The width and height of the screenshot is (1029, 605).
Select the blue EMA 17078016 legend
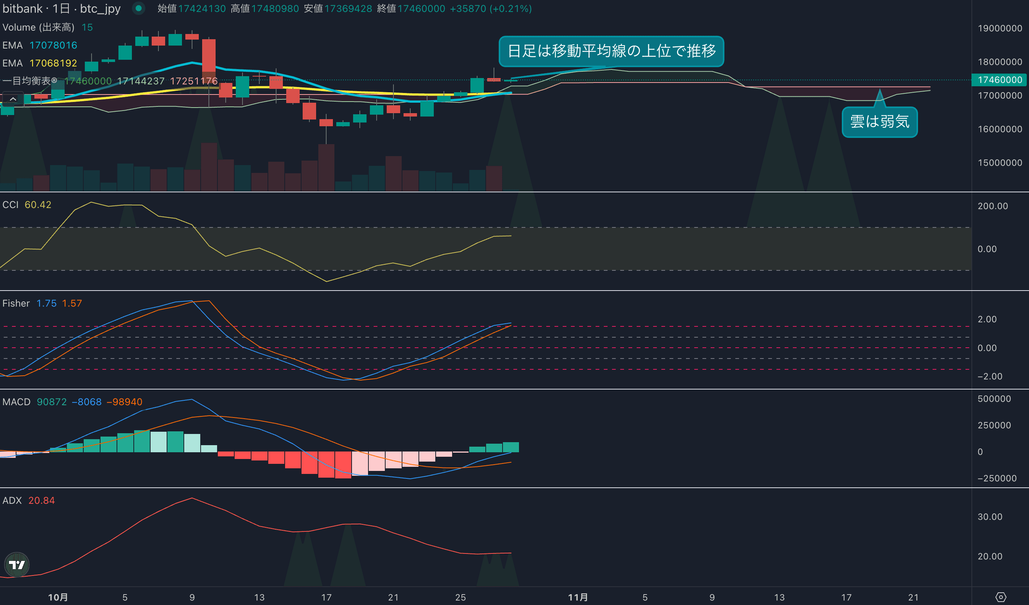point(40,45)
